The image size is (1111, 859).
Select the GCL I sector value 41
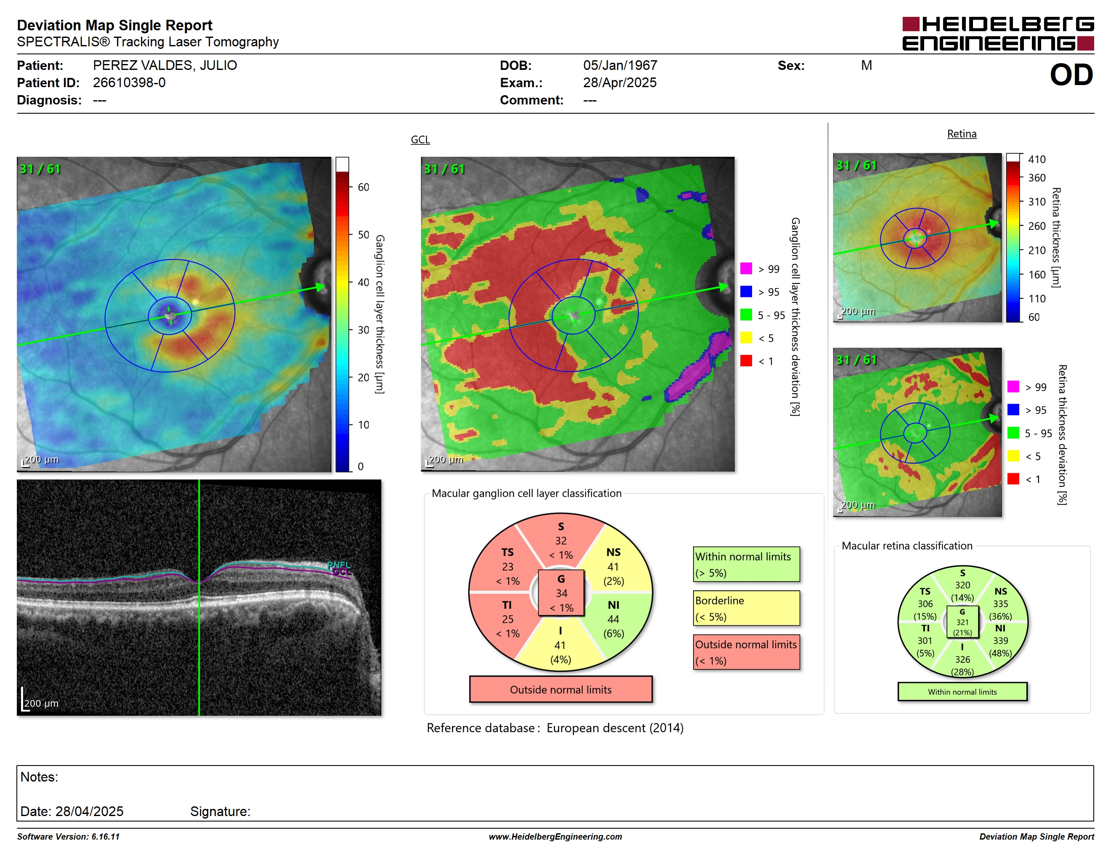(560, 645)
